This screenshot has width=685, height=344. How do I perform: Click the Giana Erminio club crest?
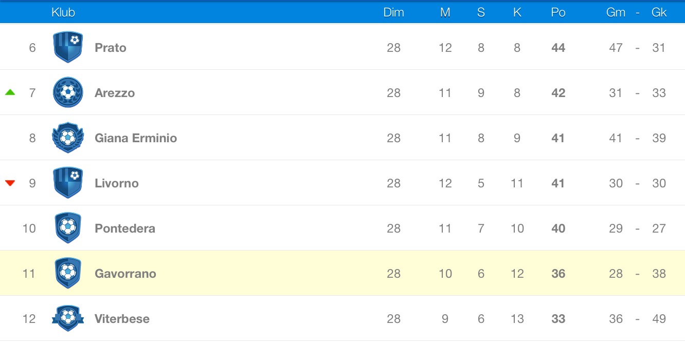pos(68,138)
